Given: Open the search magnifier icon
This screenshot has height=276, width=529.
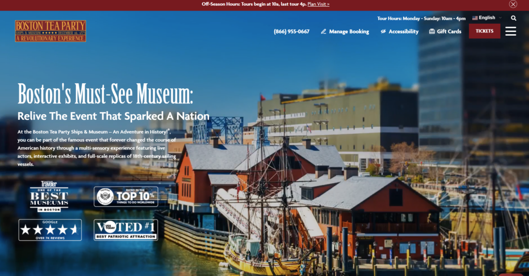Looking at the screenshot, I should coord(514,18).
